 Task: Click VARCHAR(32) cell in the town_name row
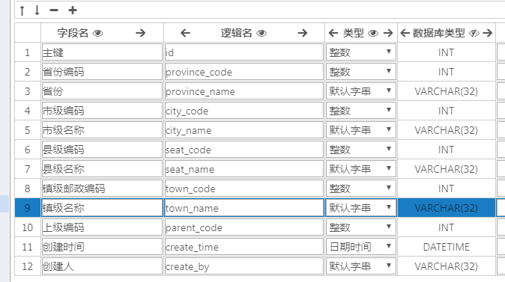click(447, 208)
